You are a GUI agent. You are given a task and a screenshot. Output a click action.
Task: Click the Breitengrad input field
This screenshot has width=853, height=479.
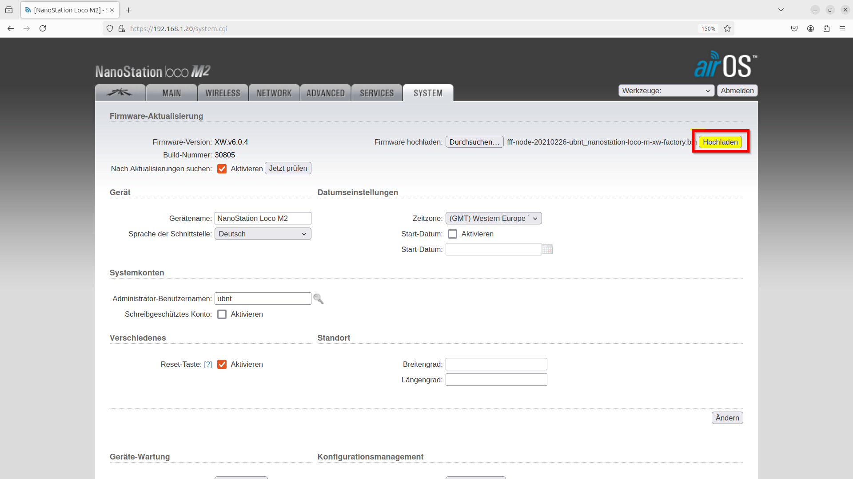496,365
